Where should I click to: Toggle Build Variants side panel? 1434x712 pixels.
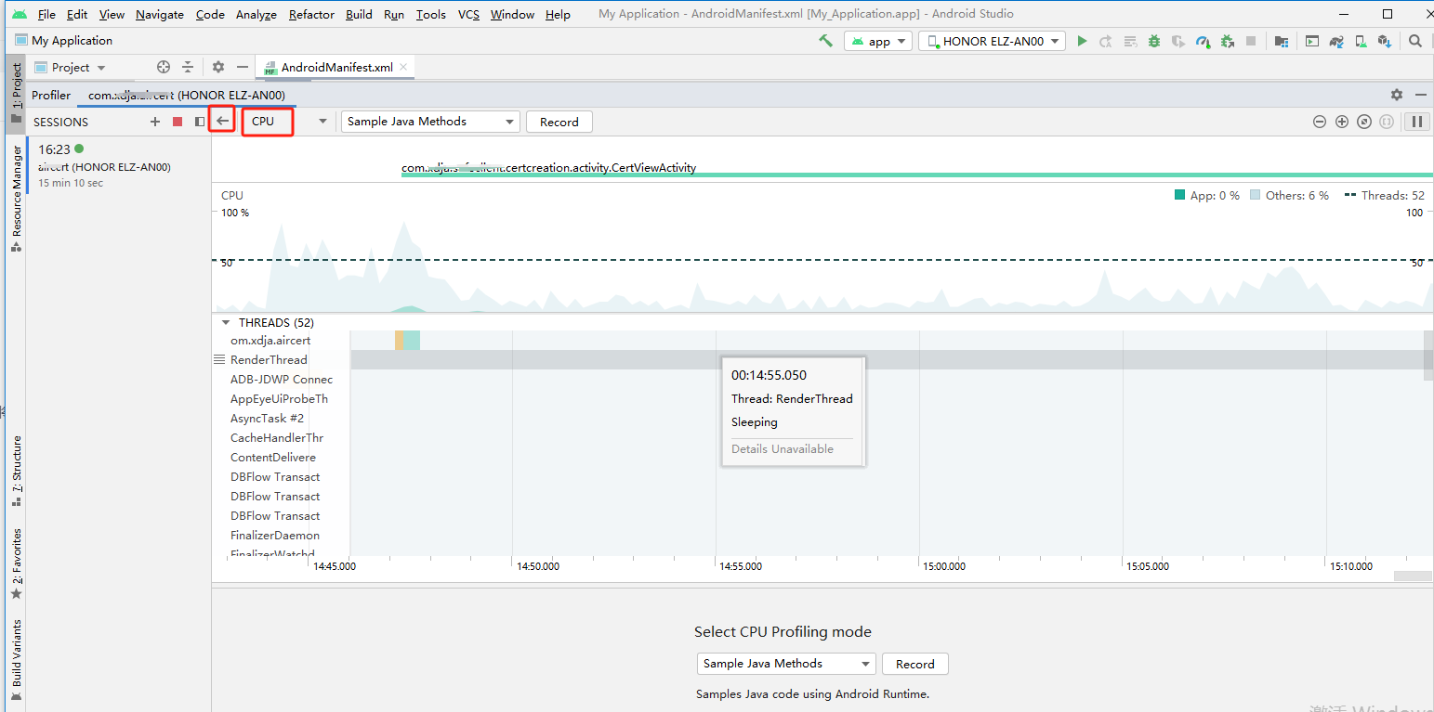pos(16,659)
